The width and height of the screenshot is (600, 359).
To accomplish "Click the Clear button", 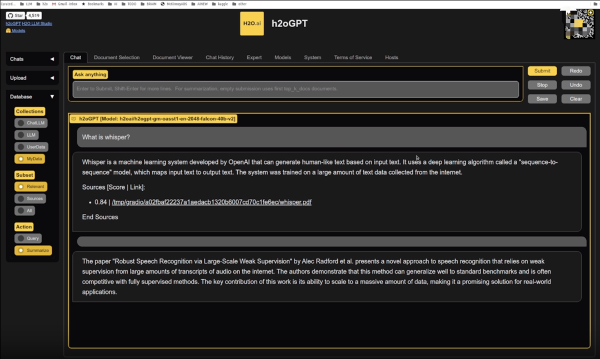I will (576, 99).
